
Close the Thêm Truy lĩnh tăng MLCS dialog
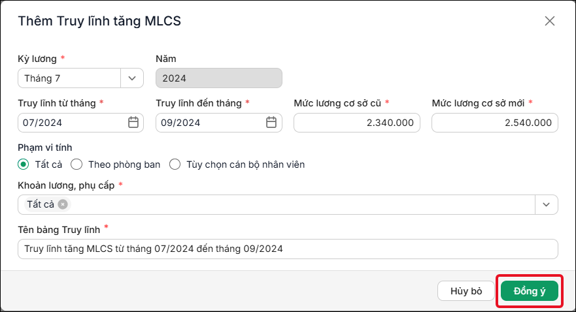tap(550, 21)
